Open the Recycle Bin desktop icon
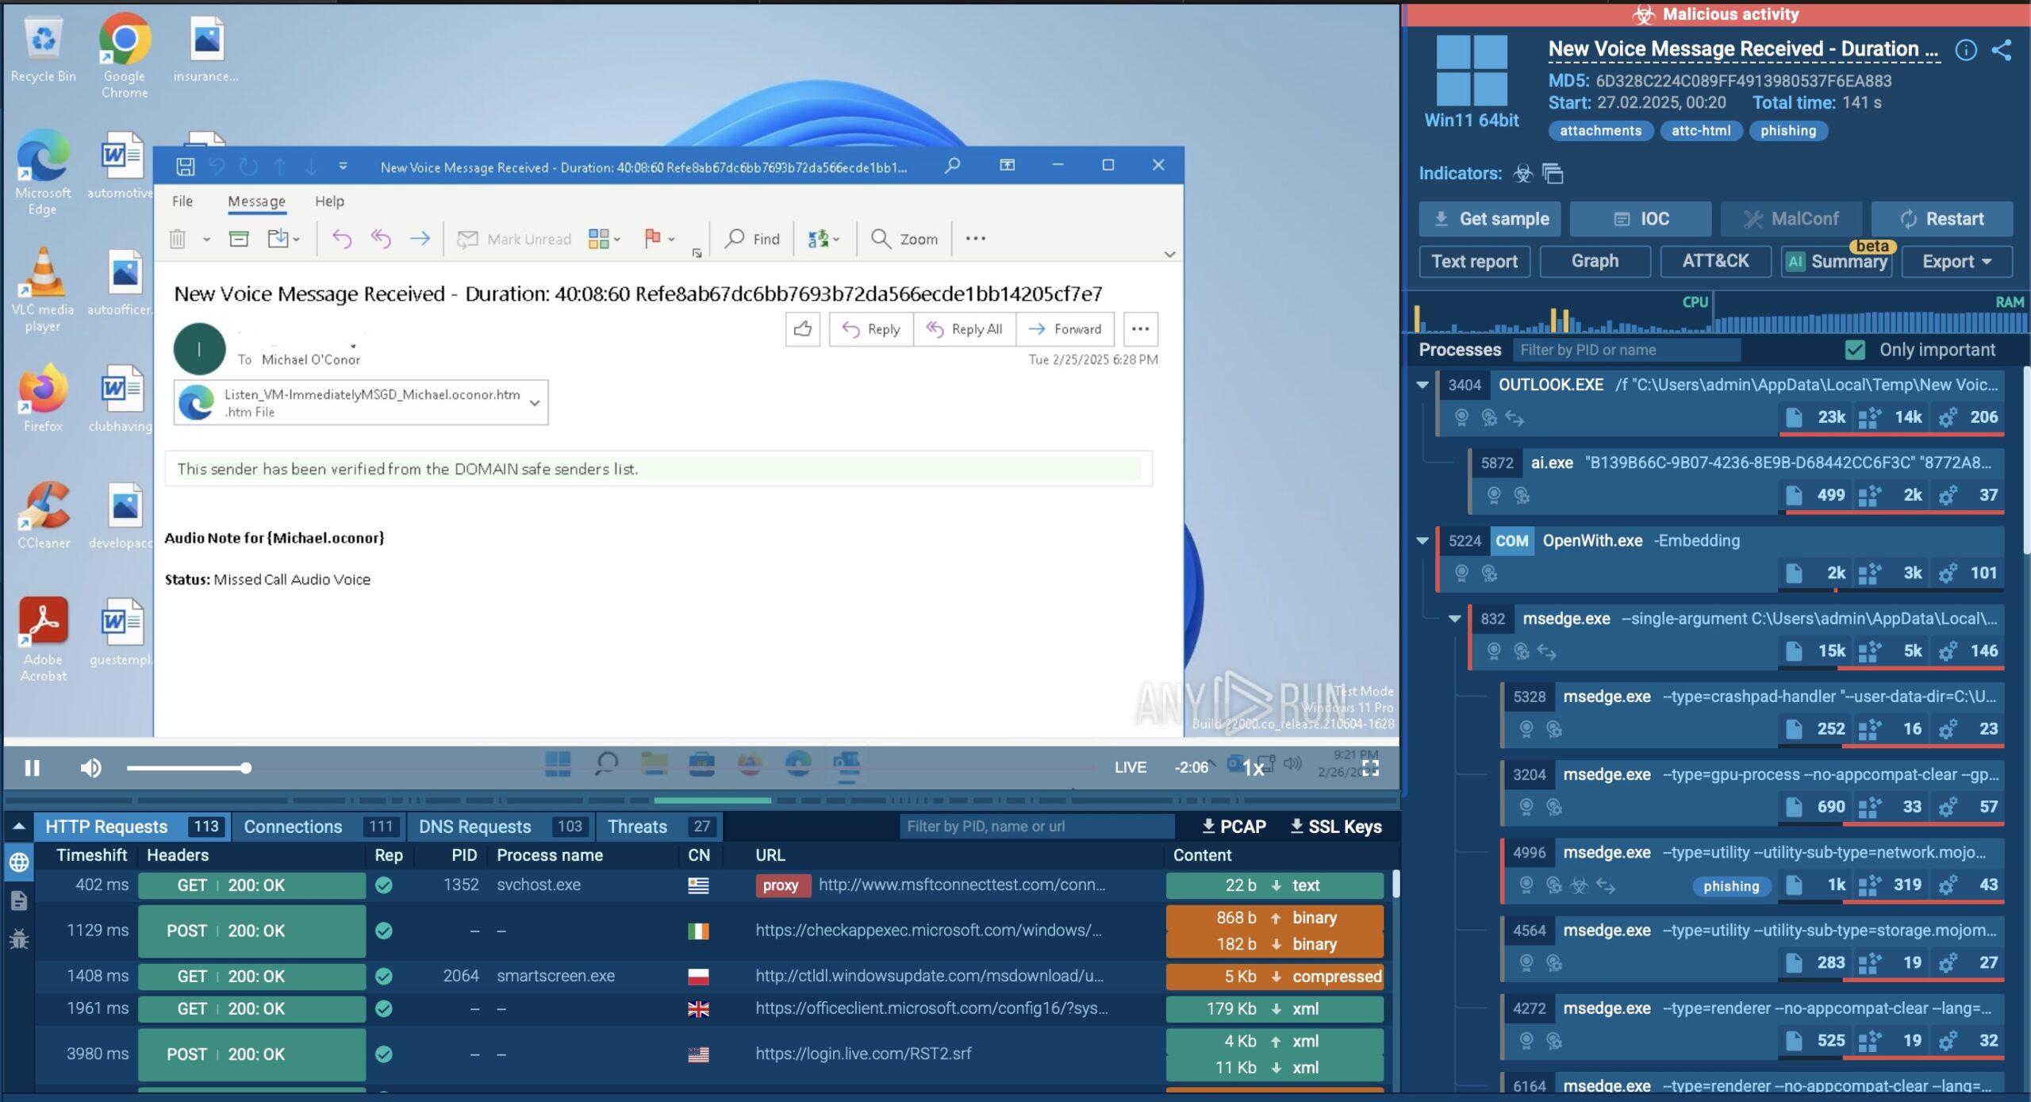The width and height of the screenshot is (2031, 1102). pos(43,49)
